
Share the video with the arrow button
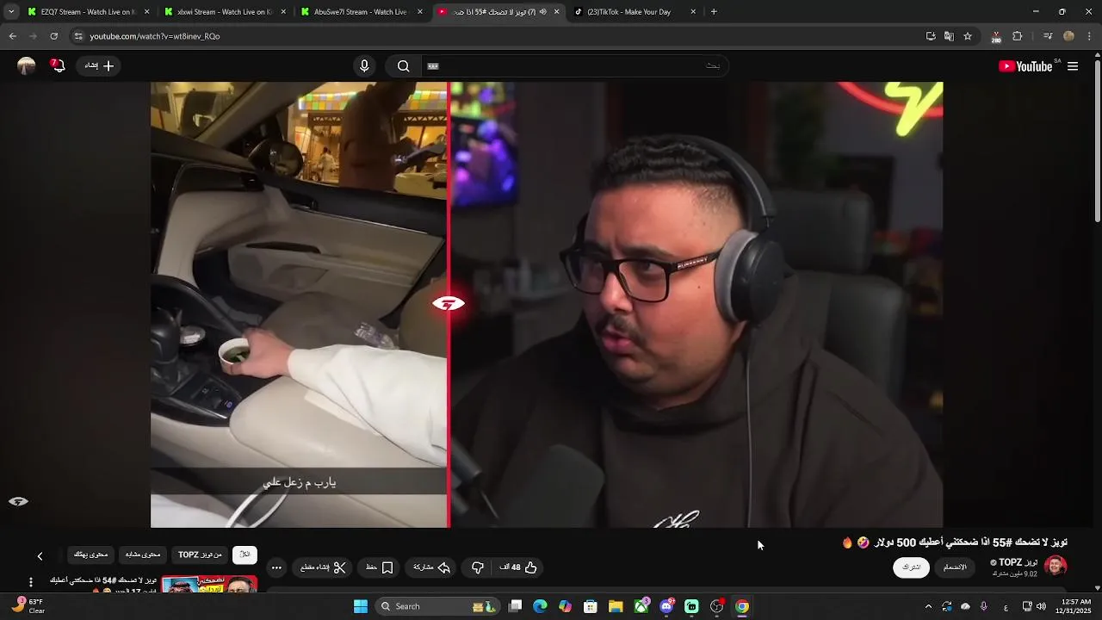[432, 567]
